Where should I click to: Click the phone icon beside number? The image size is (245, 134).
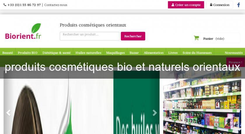5,5
